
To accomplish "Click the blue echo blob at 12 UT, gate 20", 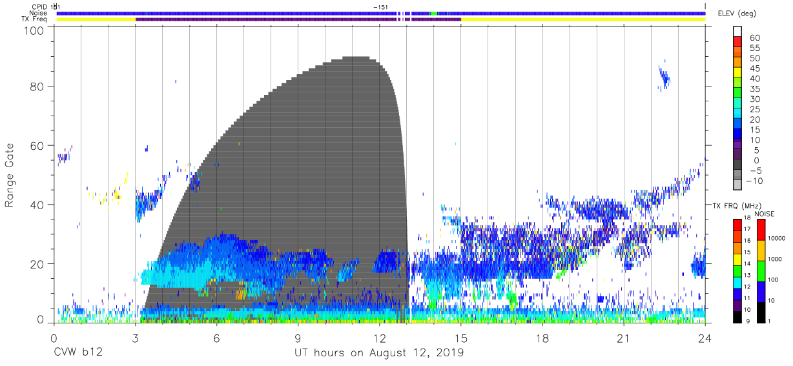I will point(388,261).
